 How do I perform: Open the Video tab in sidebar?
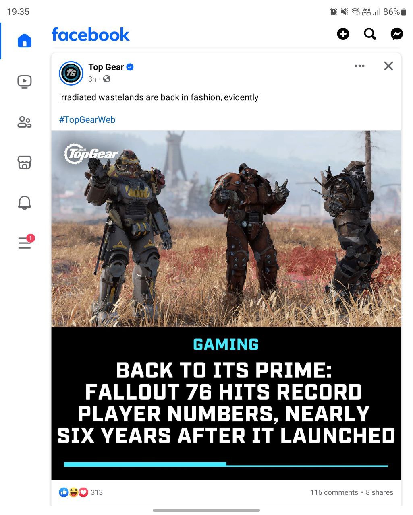(25, 82)
